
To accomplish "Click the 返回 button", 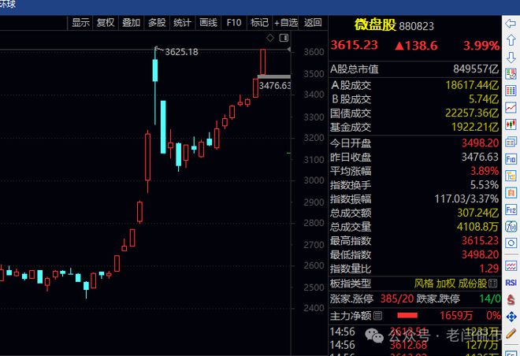I will tap(313, 23).
